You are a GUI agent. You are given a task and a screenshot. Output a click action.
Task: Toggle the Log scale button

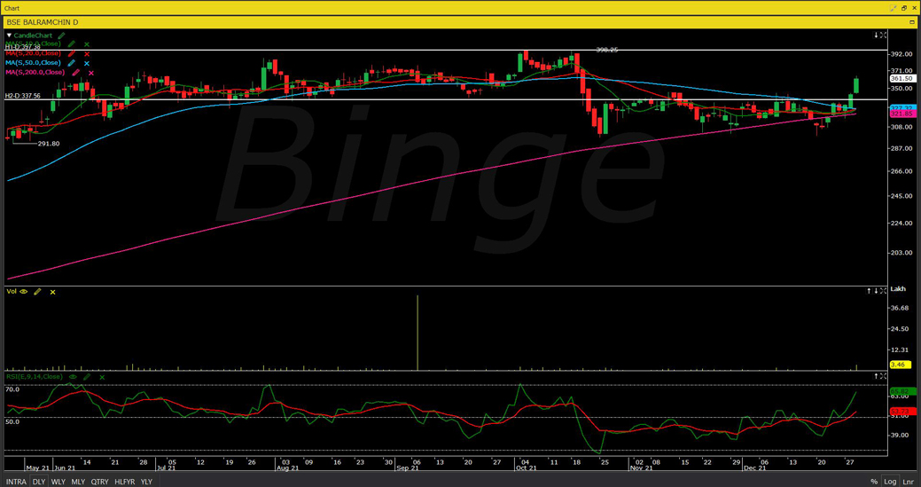[x=891, y=482]
